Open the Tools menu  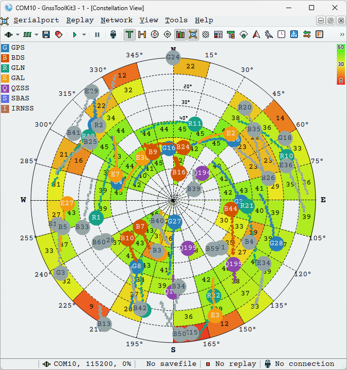coord(176,20)
